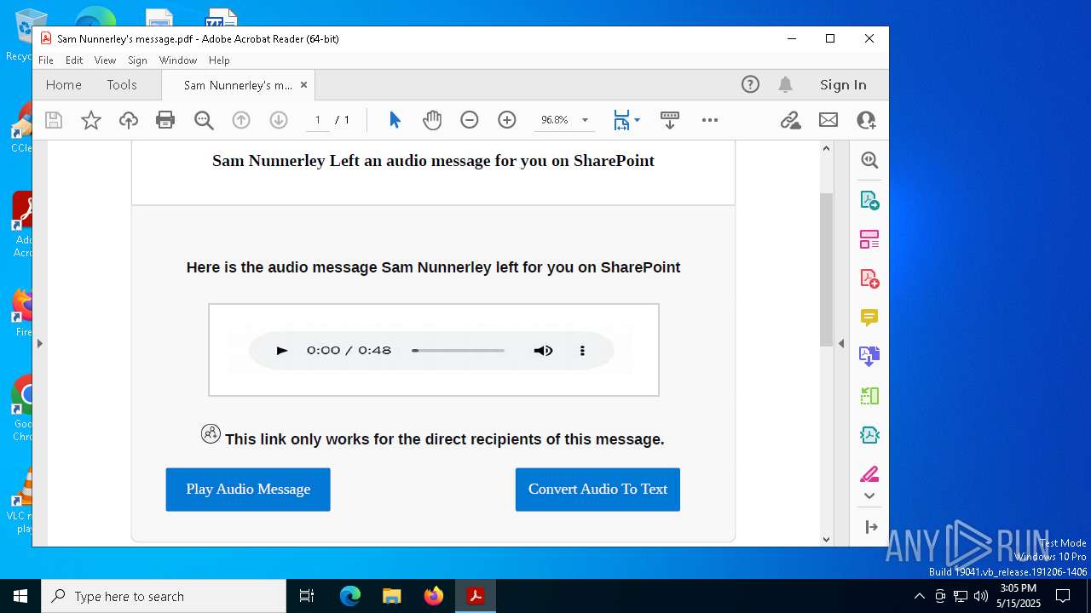Open the fit page options icon

621,120
